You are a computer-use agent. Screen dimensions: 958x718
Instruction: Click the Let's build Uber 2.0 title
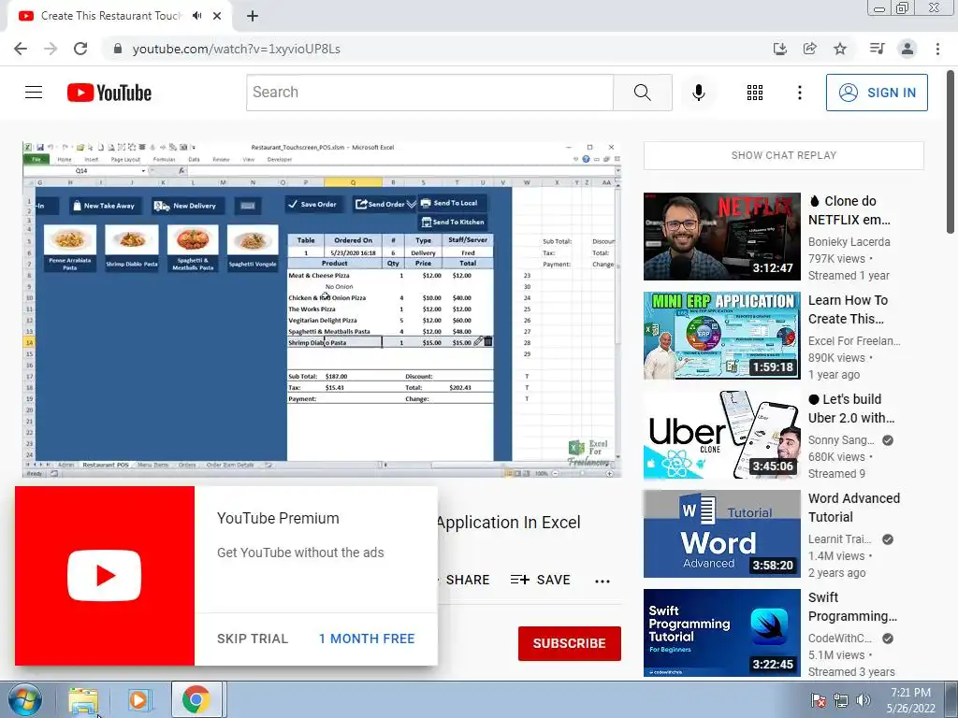(851, 409)
